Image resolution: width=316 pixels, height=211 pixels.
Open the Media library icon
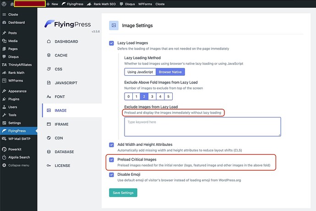4,41
